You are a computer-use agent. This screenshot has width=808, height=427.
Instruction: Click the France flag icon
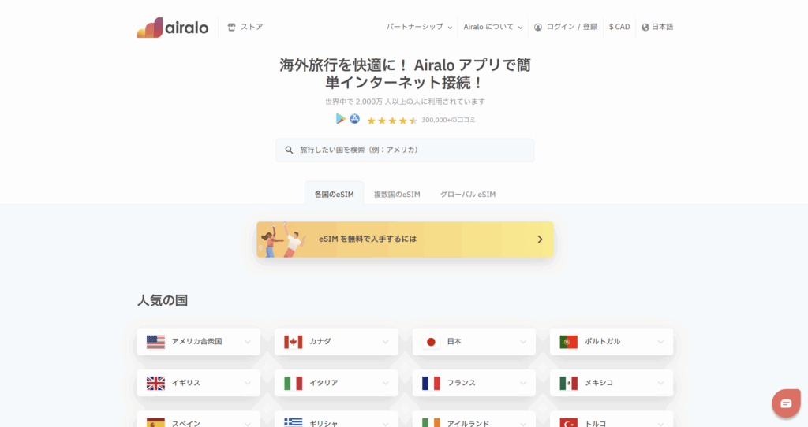pos(431,383)
